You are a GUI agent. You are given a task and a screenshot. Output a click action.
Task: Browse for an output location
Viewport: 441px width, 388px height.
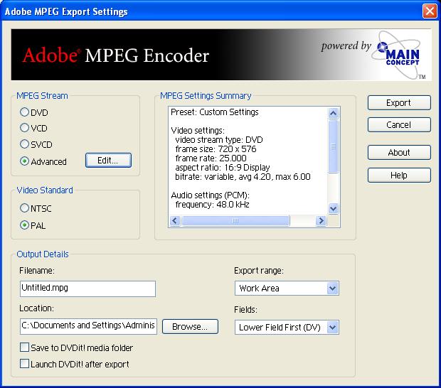click(x=190, y=326)
